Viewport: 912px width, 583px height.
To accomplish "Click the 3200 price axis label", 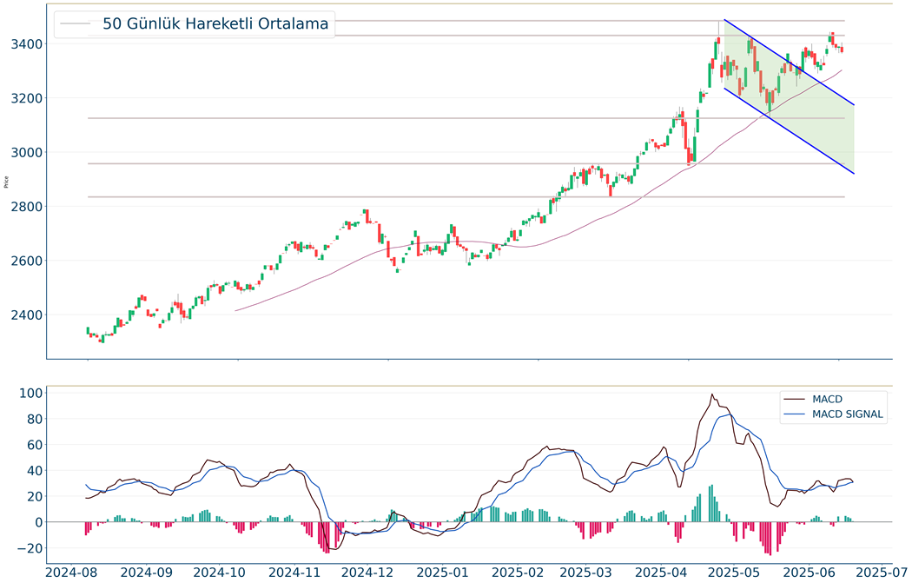I will [x=26, y=98].
